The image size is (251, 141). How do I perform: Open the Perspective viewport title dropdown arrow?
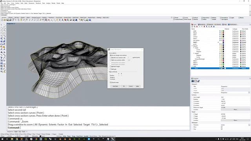click(x=15, y=23)
